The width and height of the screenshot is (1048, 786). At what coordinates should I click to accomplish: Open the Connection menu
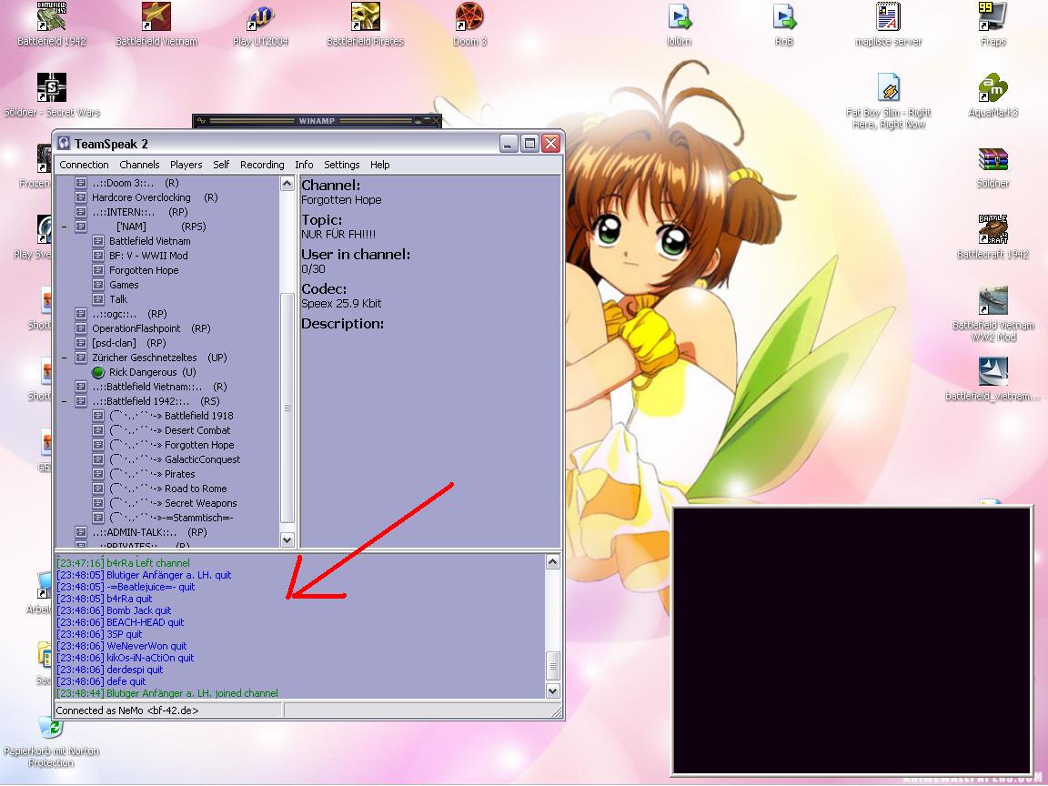84,165
